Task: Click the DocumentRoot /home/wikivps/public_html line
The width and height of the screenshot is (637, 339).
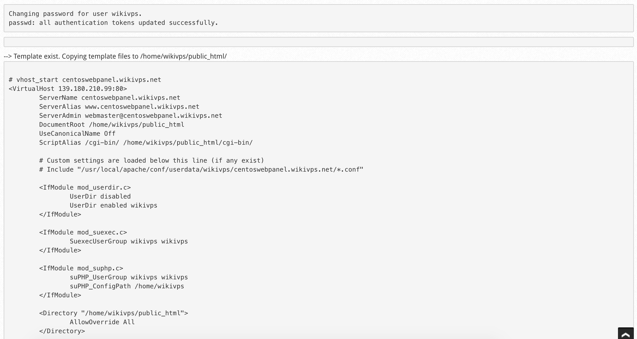Action: (112, 125)
